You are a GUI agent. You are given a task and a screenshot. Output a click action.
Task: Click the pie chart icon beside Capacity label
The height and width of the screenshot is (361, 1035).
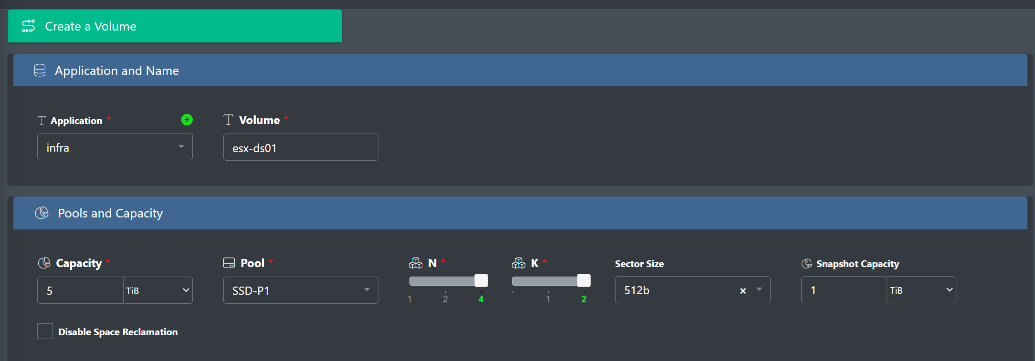(x=44, y=263)
